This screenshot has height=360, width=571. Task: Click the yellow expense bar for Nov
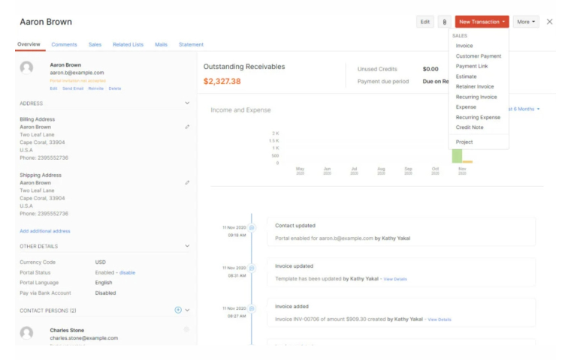tap(467, 162)
